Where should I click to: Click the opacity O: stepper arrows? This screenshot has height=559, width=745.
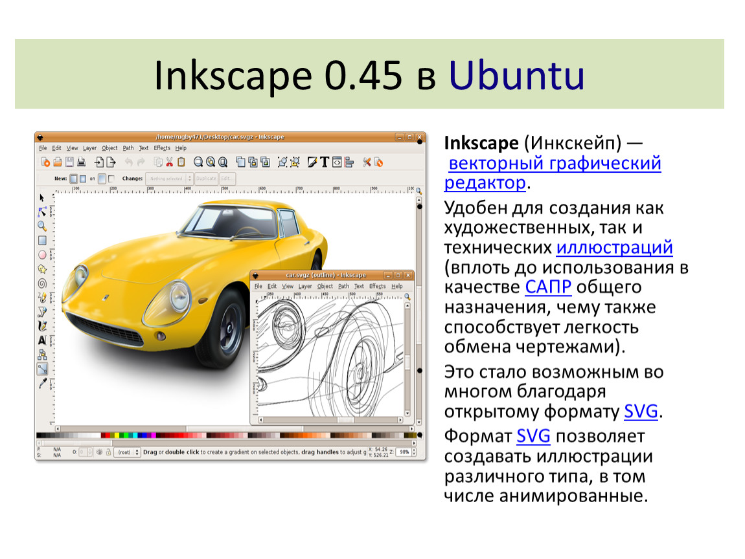[90, 452]
